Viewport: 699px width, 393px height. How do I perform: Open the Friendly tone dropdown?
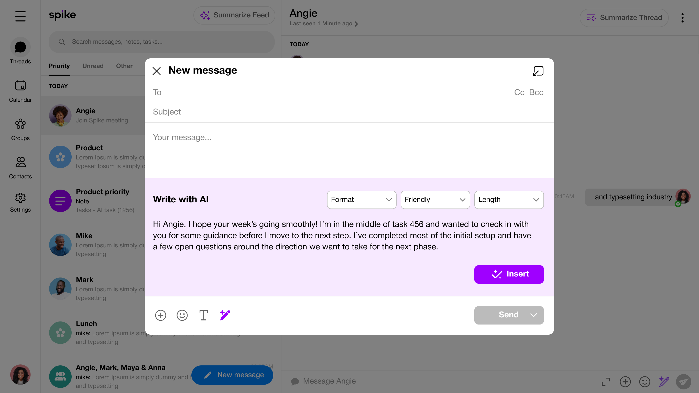(435, 200)
